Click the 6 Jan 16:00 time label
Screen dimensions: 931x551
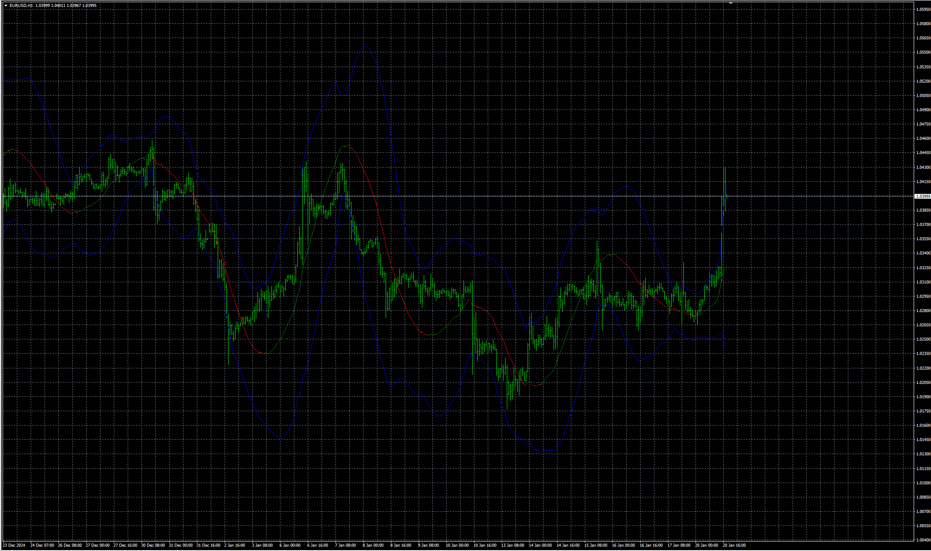click(318, 545)
